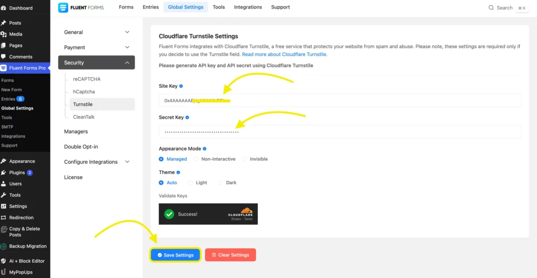The width and height of the screenshot is (537, 278).
Task: Open Cloudflare Privacy link in widget
Action: point(236,219)
